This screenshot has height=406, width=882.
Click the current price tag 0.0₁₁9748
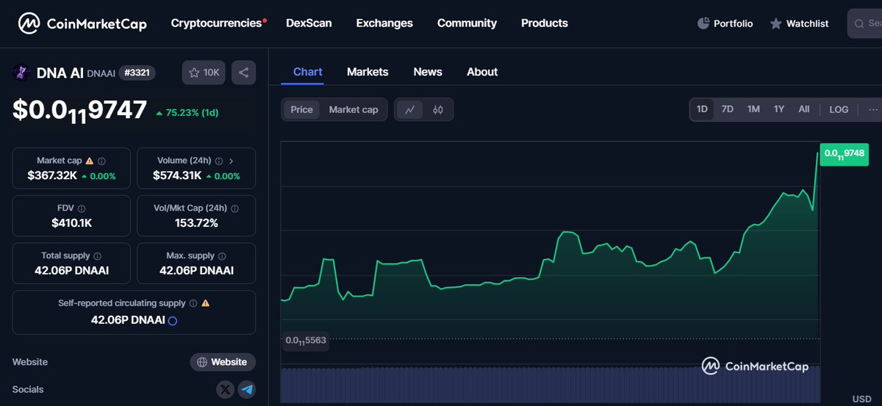(845, 154)
